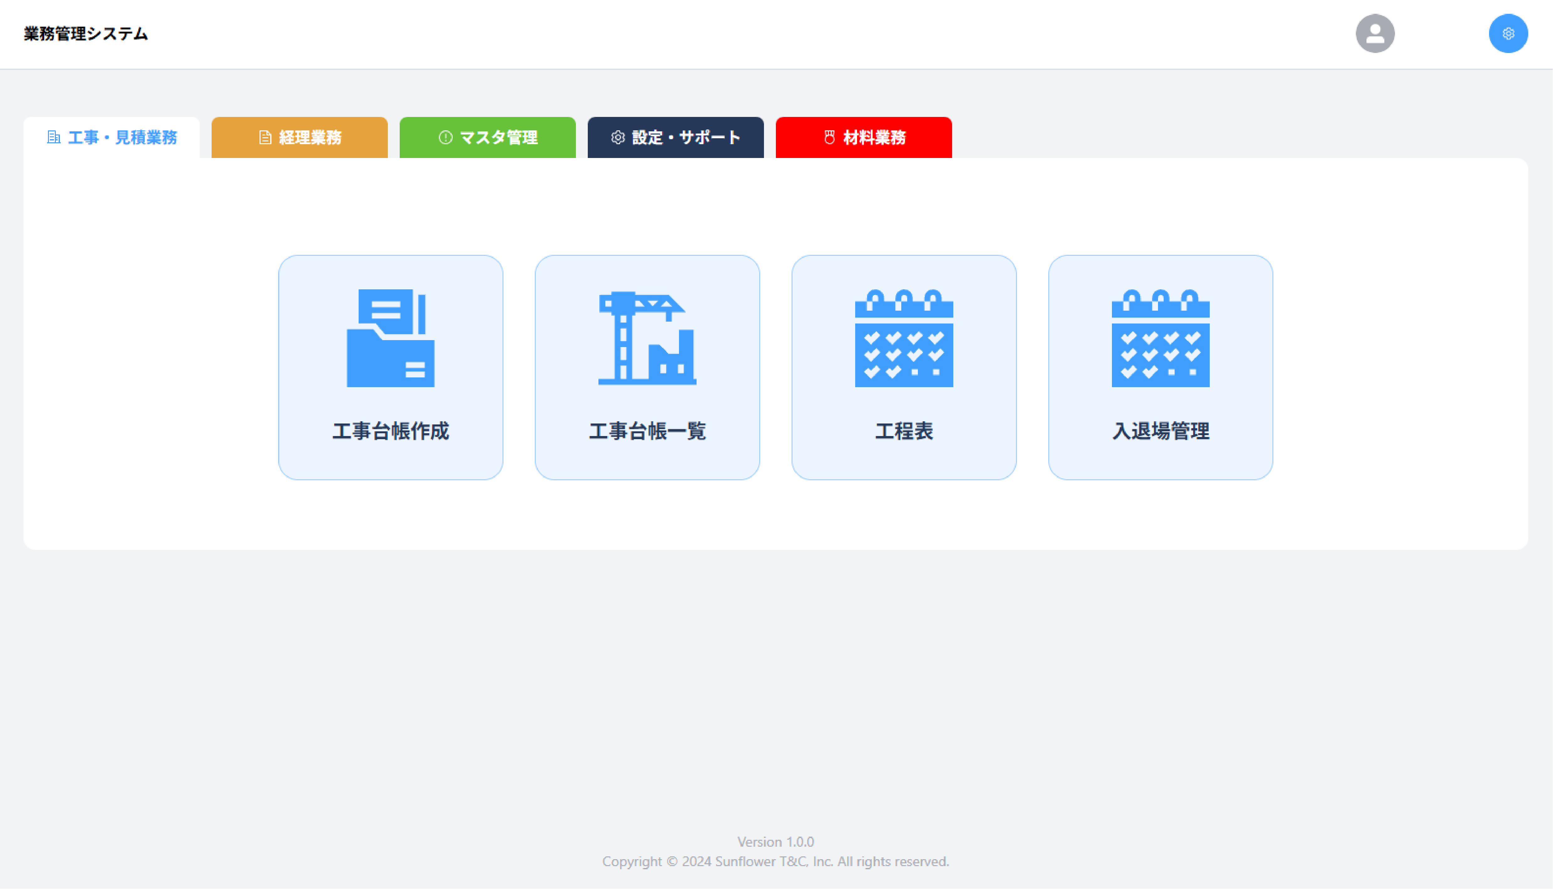Viewport: 1553px width, 889px height.
Task: Click the blue settings gear button
Action: (1508, 34)
